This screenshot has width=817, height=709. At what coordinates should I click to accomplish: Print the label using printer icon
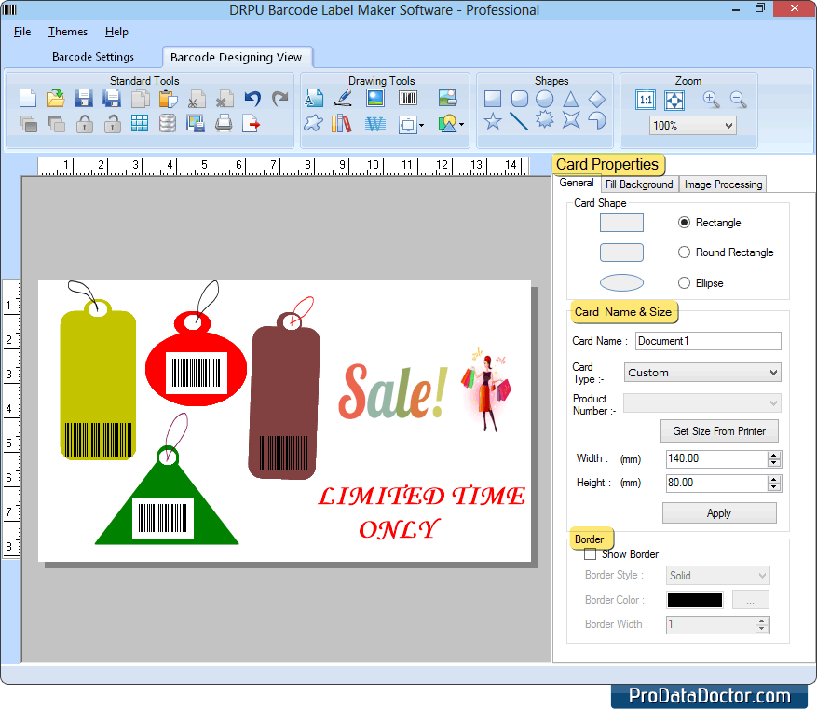(x=224, y=124)
